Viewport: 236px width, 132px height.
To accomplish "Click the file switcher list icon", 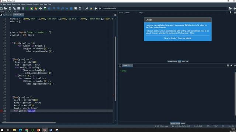I will [19, 8].
